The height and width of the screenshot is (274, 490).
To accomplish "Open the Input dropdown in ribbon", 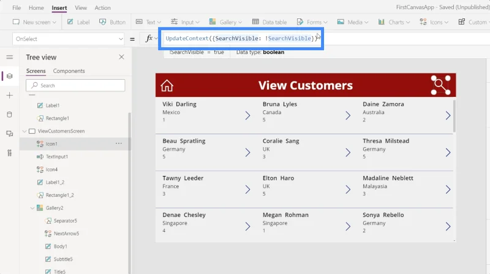I will [x=186, y=22].
